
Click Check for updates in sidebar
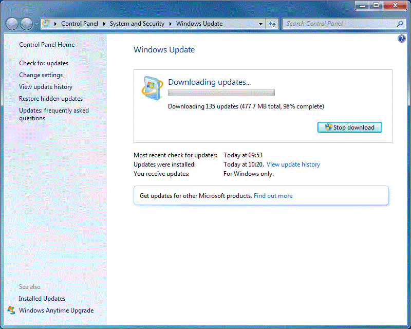pyautogui.click(x=44, y=63)
